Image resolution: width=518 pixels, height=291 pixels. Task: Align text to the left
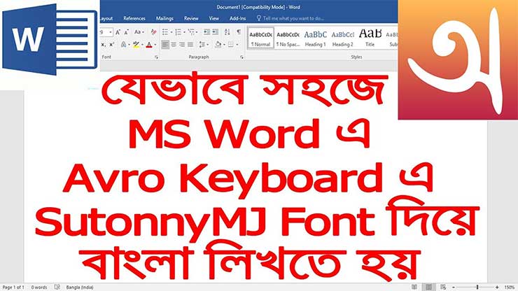(165, 45)
